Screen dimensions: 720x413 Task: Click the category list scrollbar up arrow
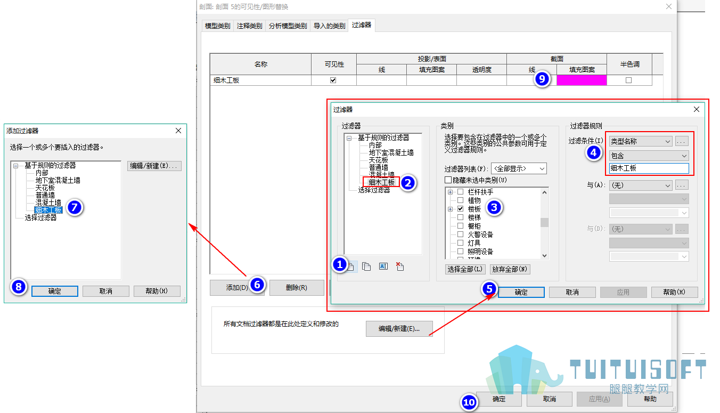544,192
